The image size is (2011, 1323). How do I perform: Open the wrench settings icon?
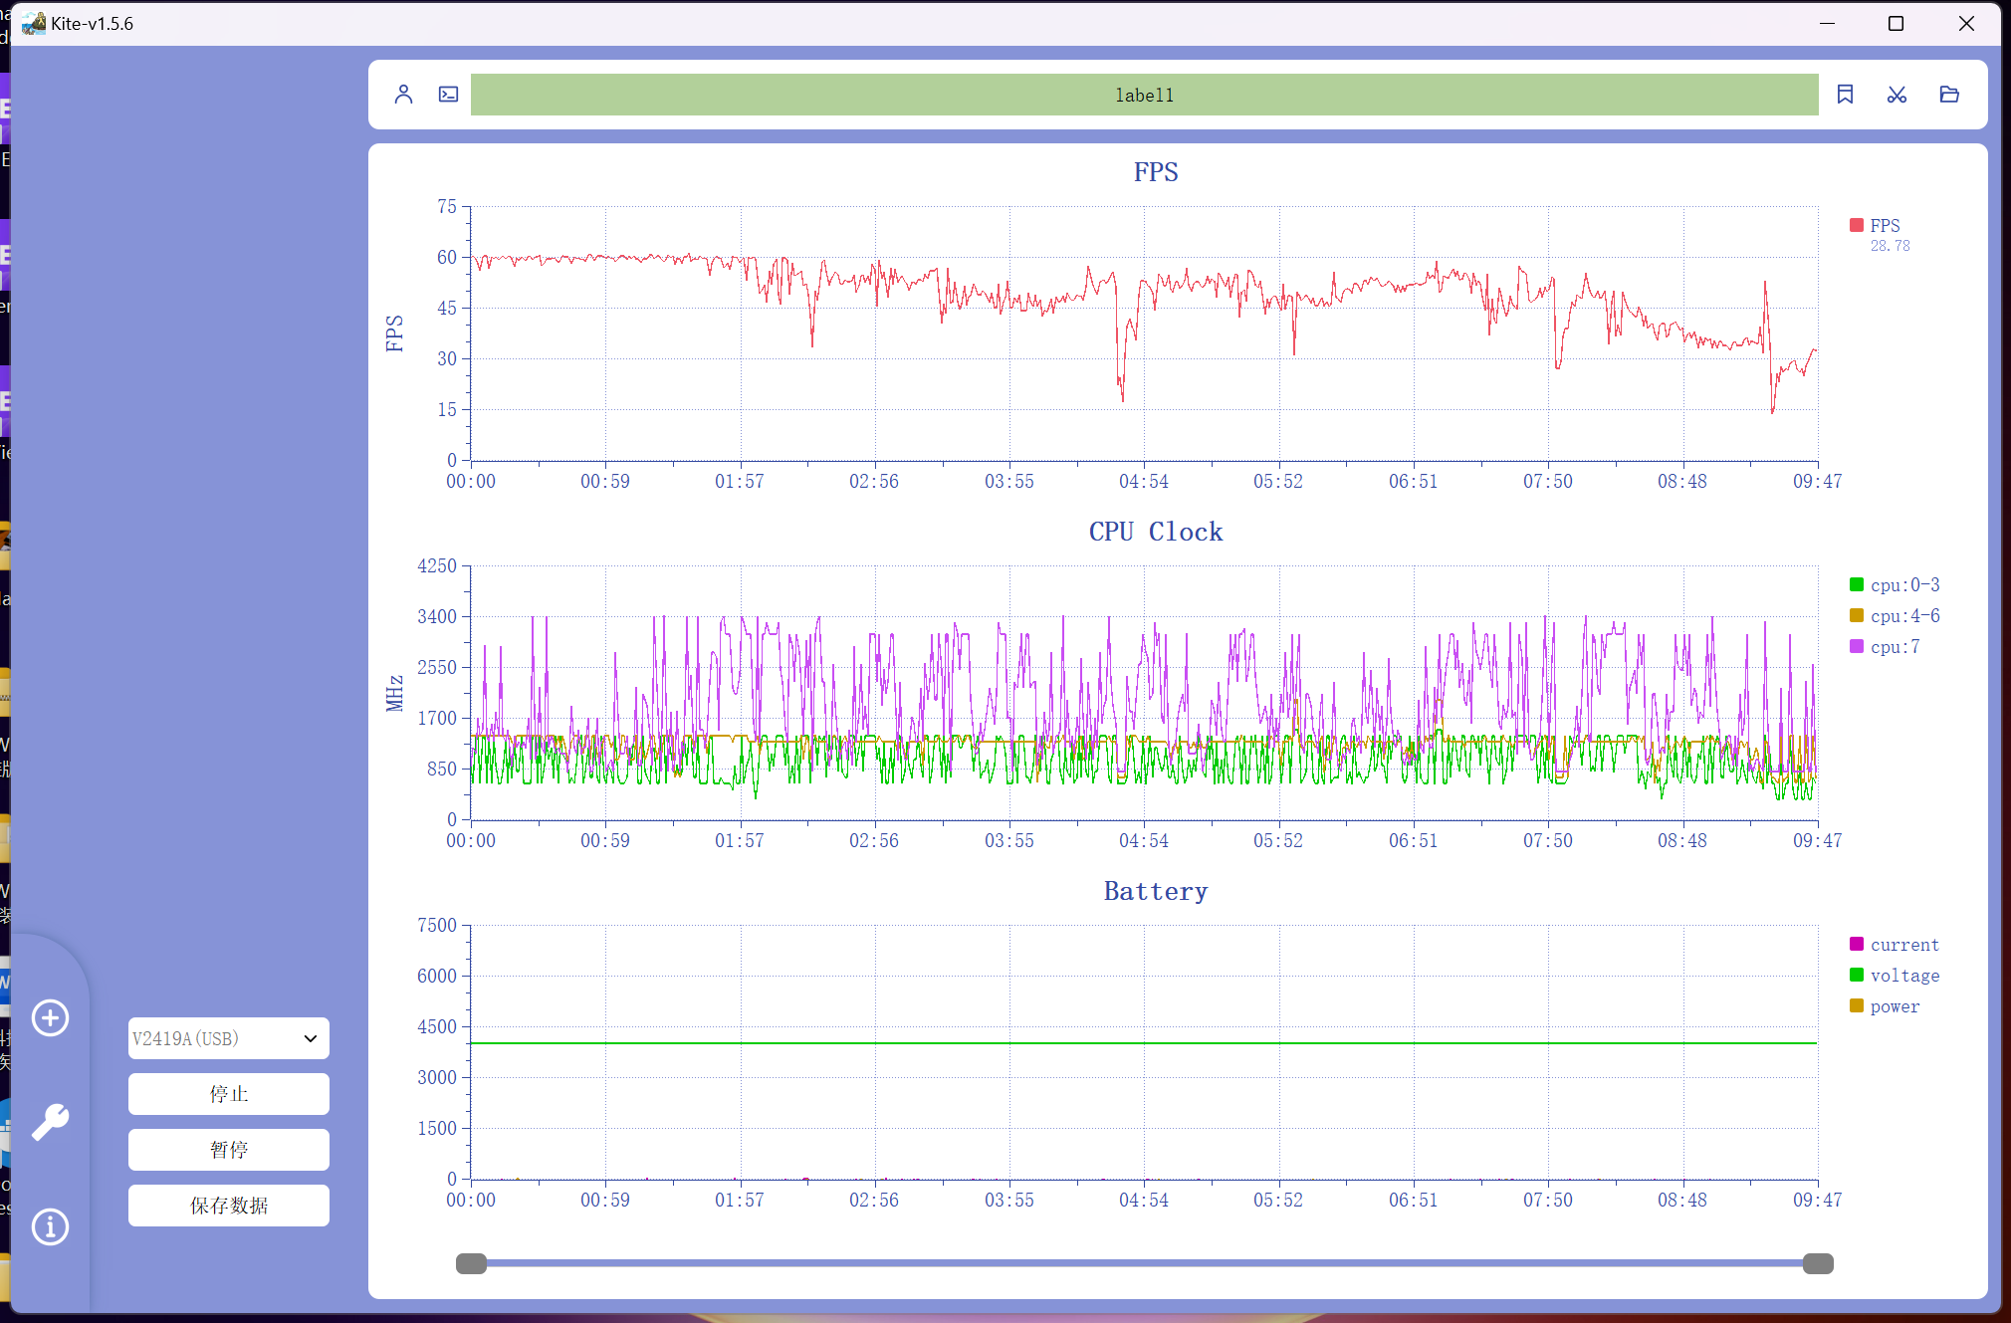click(51, 1122)
